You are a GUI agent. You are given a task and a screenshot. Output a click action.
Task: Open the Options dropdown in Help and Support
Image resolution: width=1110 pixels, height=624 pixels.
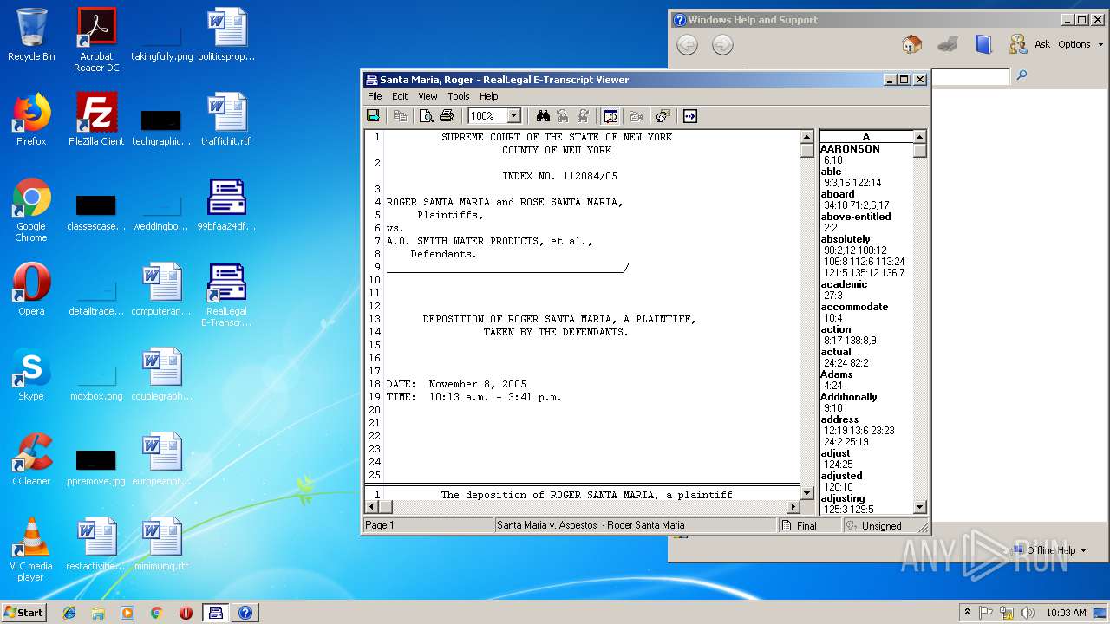tap(1081, 44)
